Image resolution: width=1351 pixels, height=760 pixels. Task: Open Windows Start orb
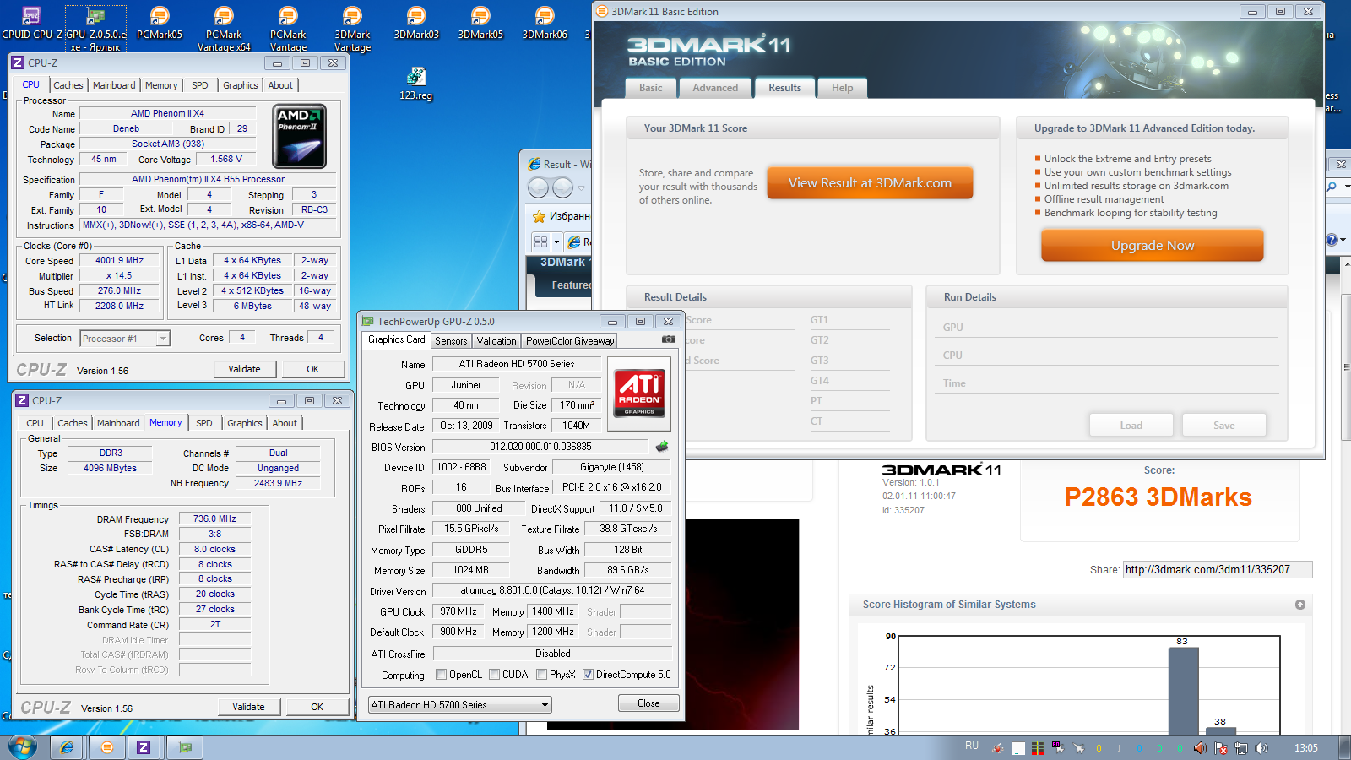[23, 747]
